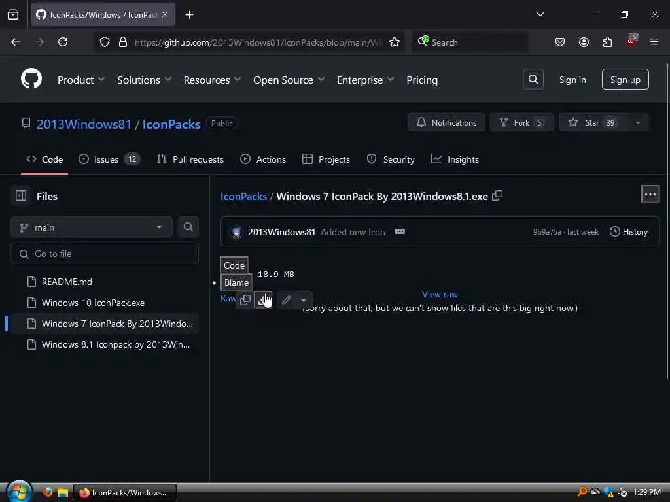
Task: Open the GitHub search magnifier button
Action: coord(533,79)
